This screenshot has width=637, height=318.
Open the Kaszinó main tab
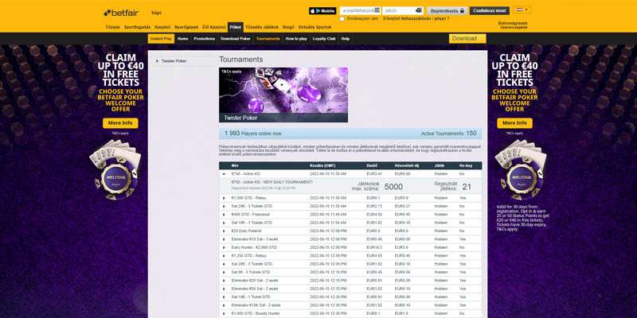click(162, 27)
